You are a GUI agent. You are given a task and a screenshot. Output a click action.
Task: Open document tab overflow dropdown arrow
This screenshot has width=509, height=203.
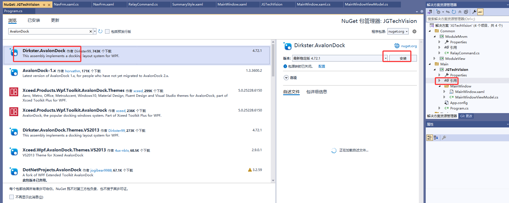417,12
